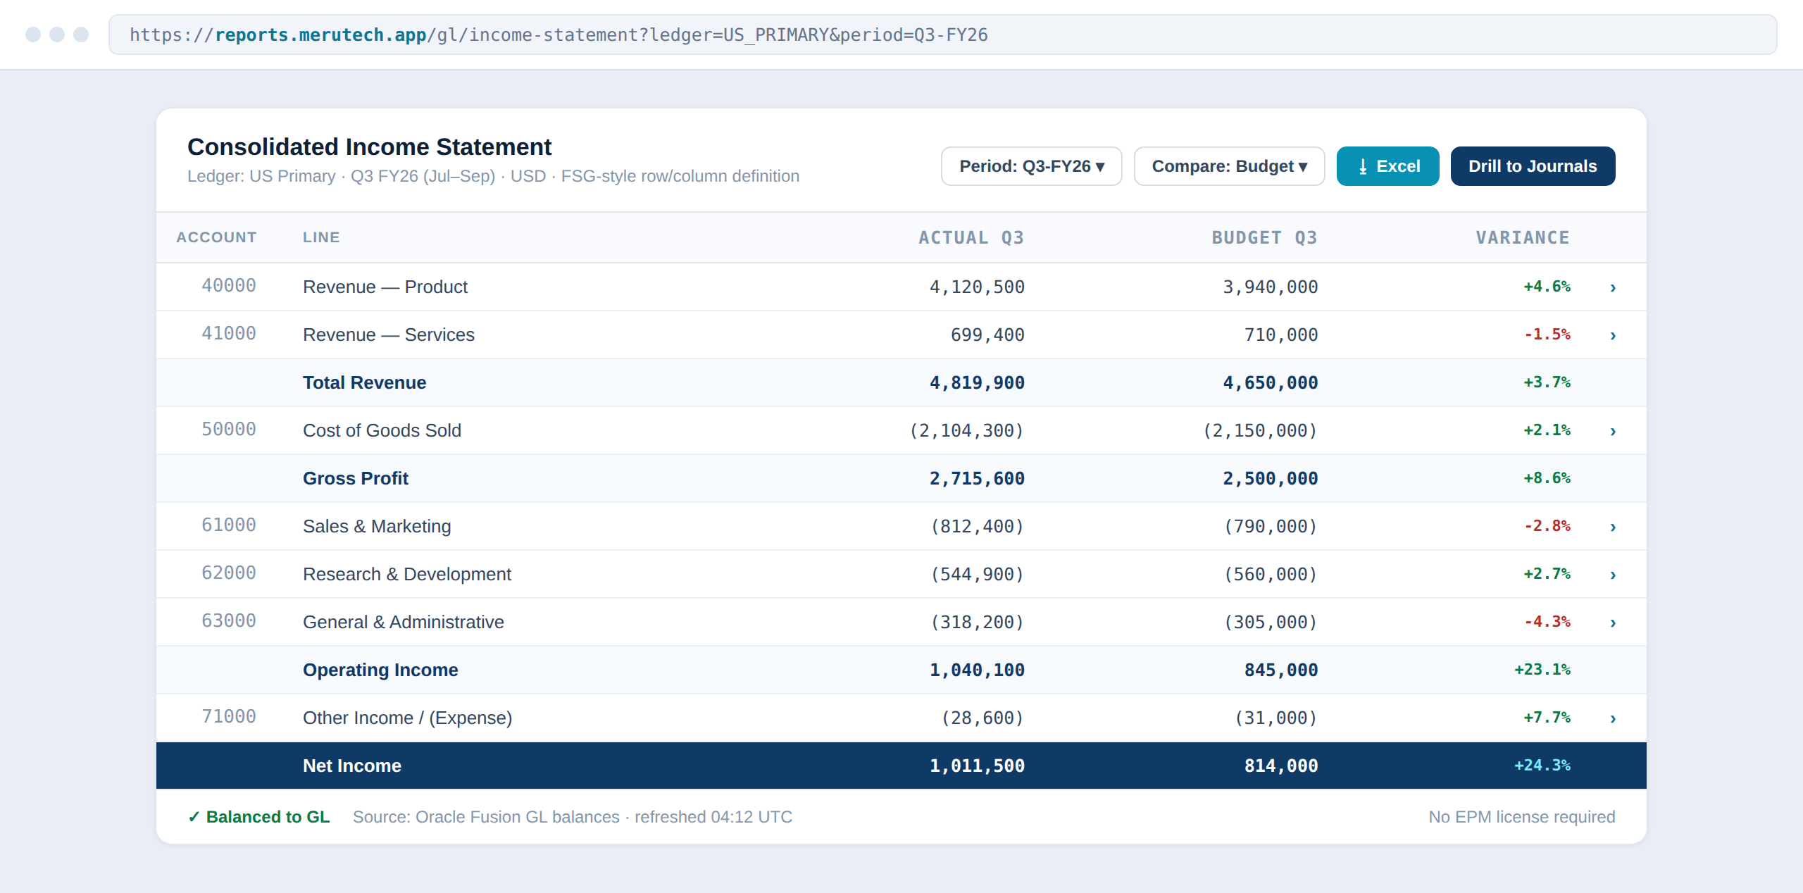Click the address bar URL field
Image resolution: width=1803 pixels, height=893 pixels.
tap(942, 35)
